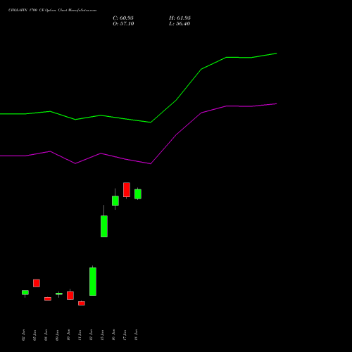
Task: Select the low value 'L: 56.40'
Action: 180,24
